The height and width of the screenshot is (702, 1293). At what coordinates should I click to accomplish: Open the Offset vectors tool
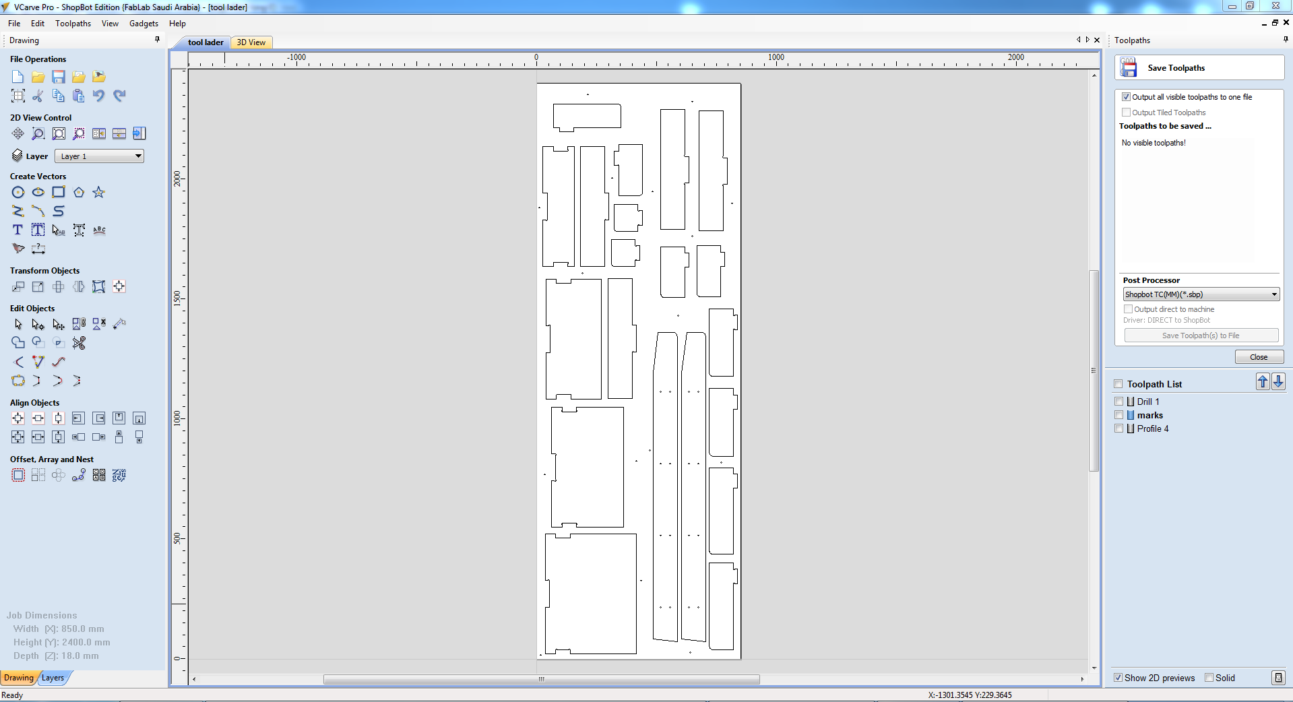tap(18, 476)
